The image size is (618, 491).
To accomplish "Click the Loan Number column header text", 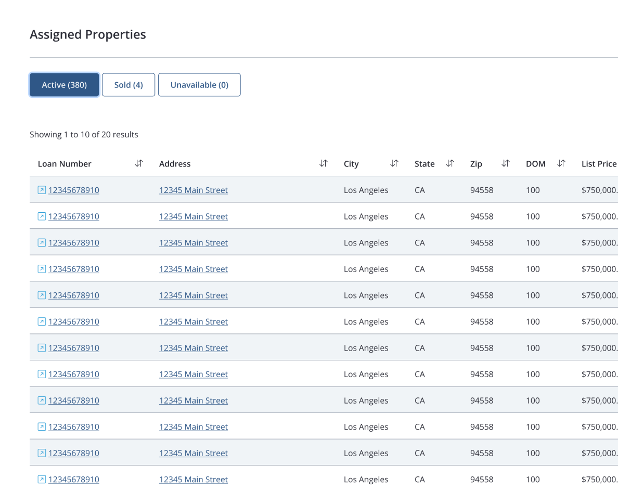I will [65, 164].
